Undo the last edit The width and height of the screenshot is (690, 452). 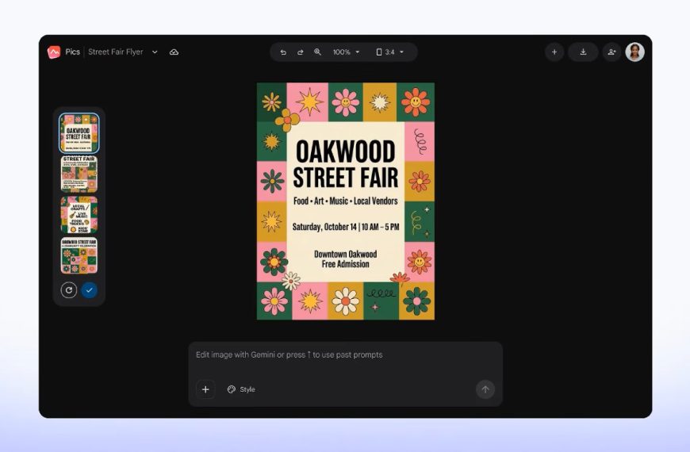283,52
